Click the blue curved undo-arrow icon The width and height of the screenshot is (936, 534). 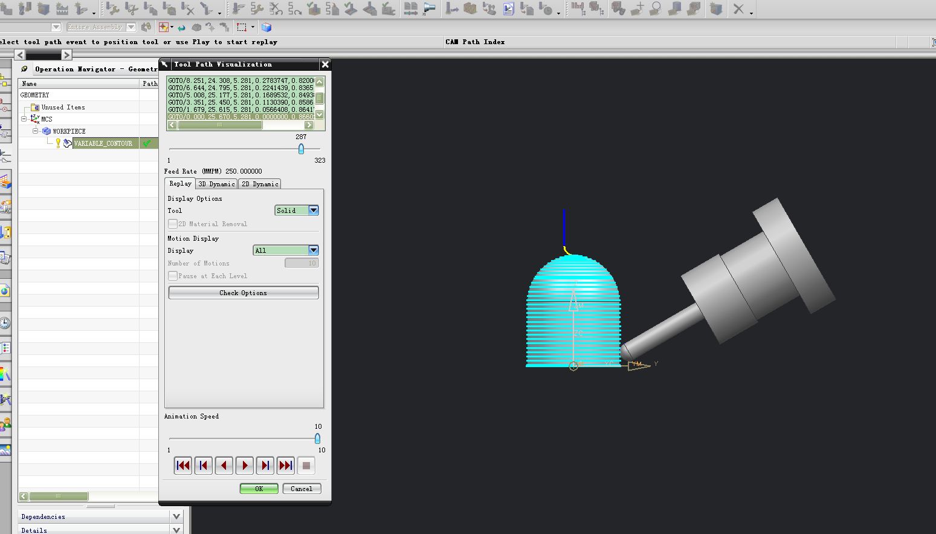pyautogui.click(x=182, y=27)
